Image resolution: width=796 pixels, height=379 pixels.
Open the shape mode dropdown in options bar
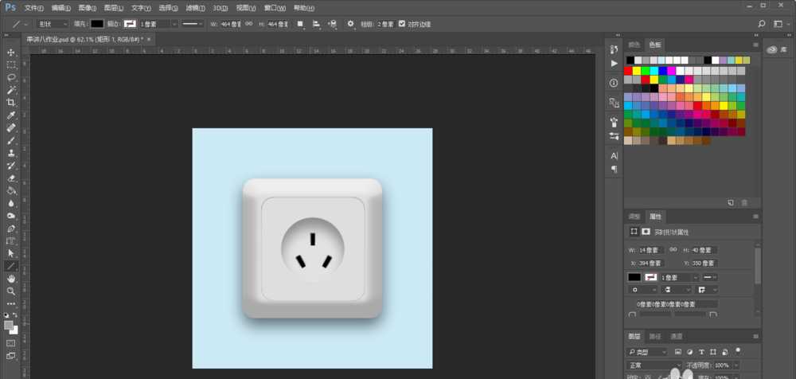(54, 24)
